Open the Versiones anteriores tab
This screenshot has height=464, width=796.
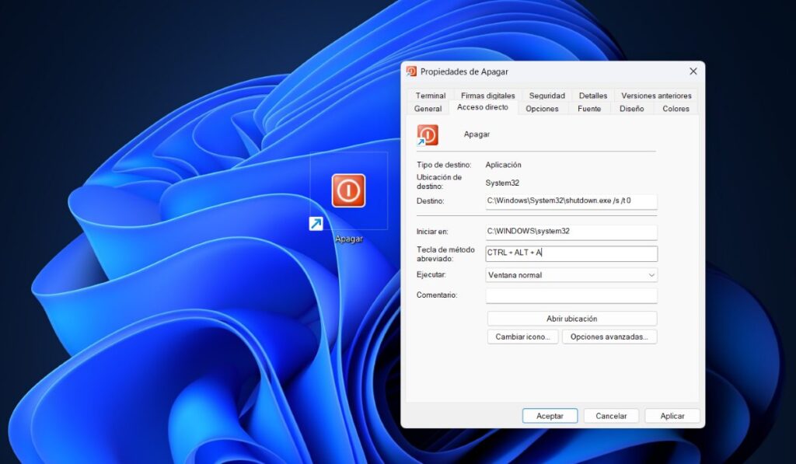click(x=655, y=95)
